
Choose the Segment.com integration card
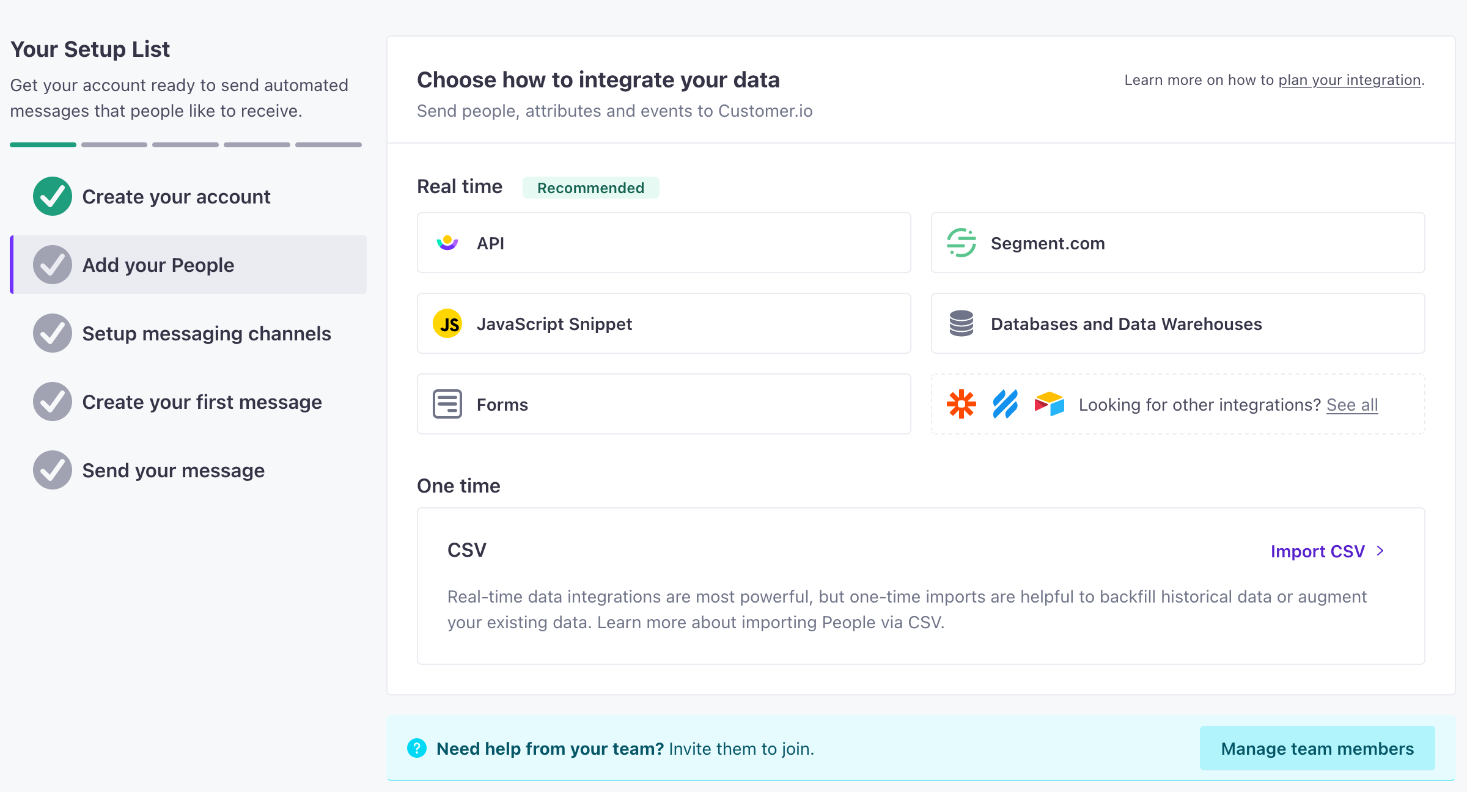coord(1178,243)
